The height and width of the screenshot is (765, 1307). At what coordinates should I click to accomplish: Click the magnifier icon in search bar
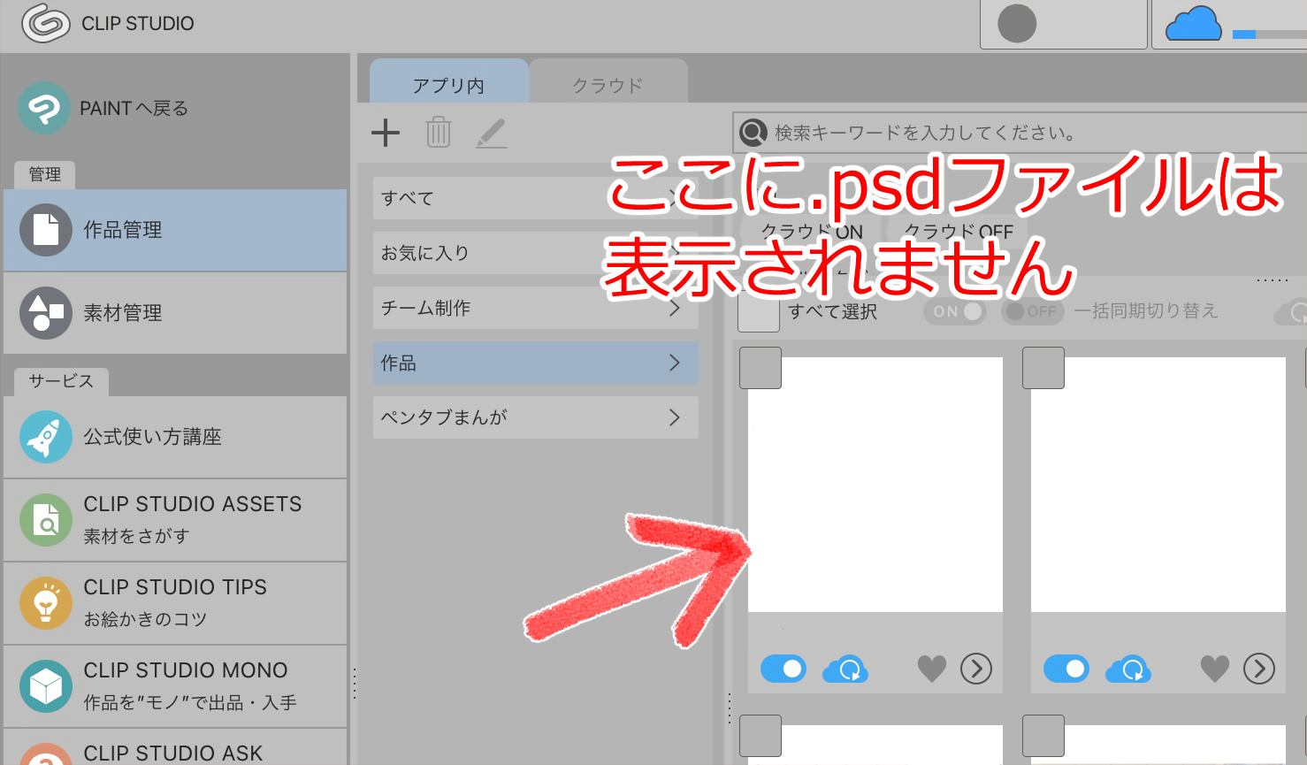click(x=753, y=133)
